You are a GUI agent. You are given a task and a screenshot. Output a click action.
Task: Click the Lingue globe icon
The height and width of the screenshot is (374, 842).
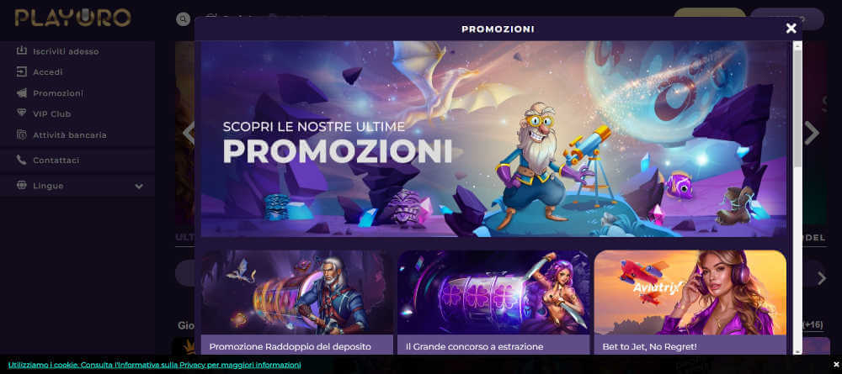click(x=22, y=185)
